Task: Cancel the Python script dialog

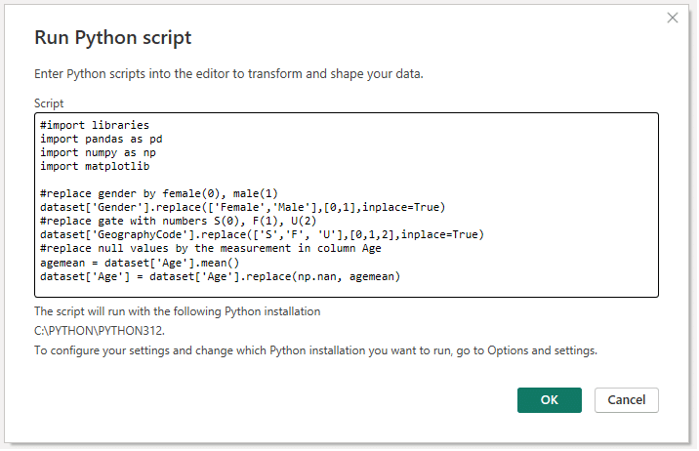Action: click(627, 400)
